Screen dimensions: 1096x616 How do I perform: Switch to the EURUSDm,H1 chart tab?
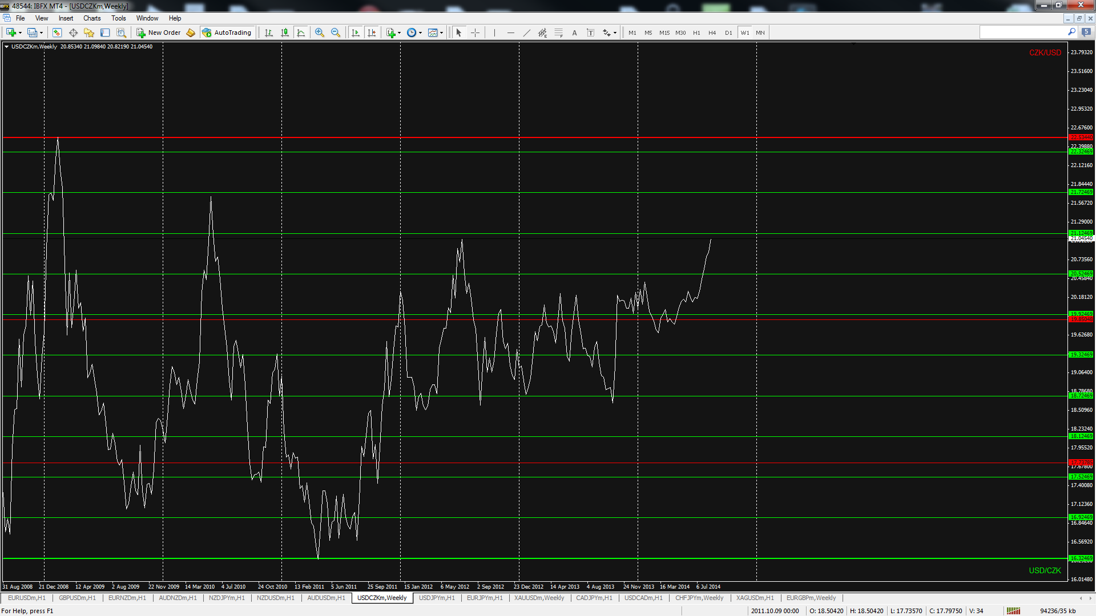[26, 598]
